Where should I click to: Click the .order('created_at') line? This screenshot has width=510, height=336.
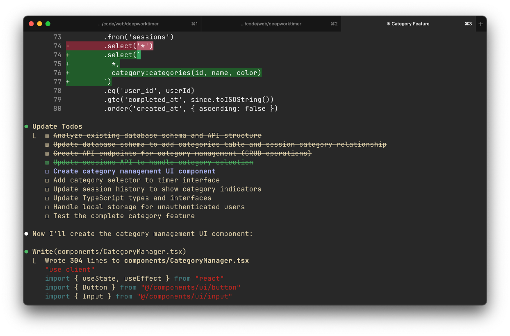pyautogui.click(x=191, y=109)
